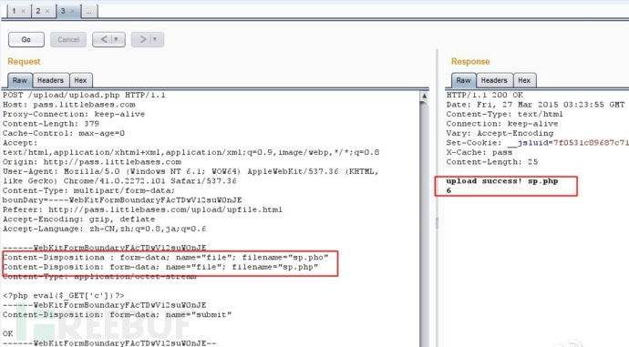Click the "HTTP/1.1 200 OK" response line

point(485,95)
